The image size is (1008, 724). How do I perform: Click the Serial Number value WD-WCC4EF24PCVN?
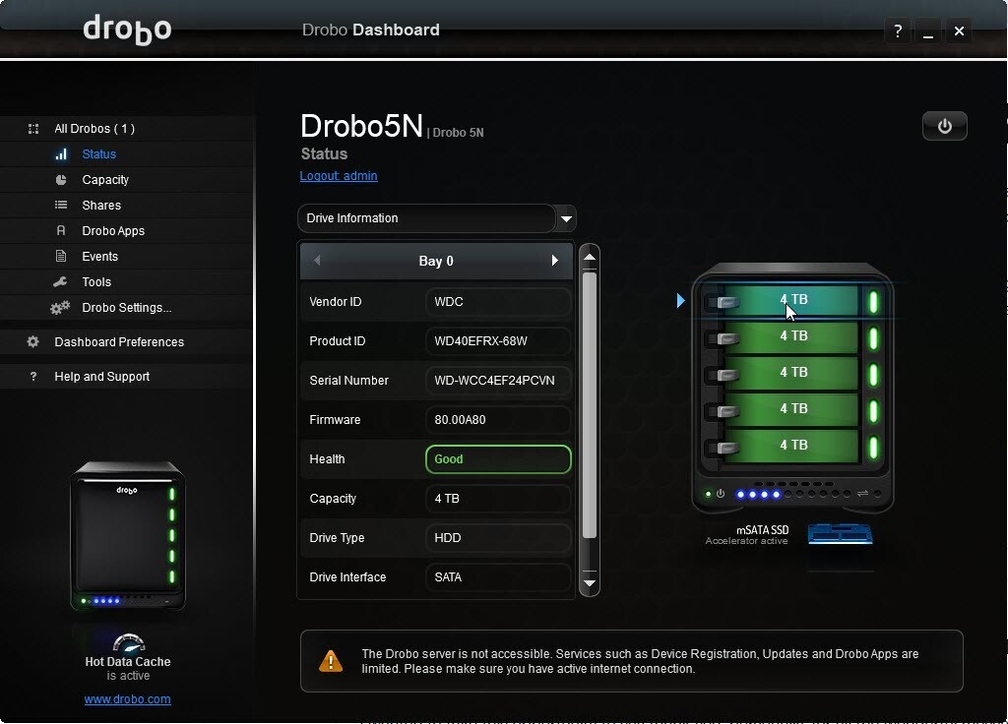(x=498, y=381)
